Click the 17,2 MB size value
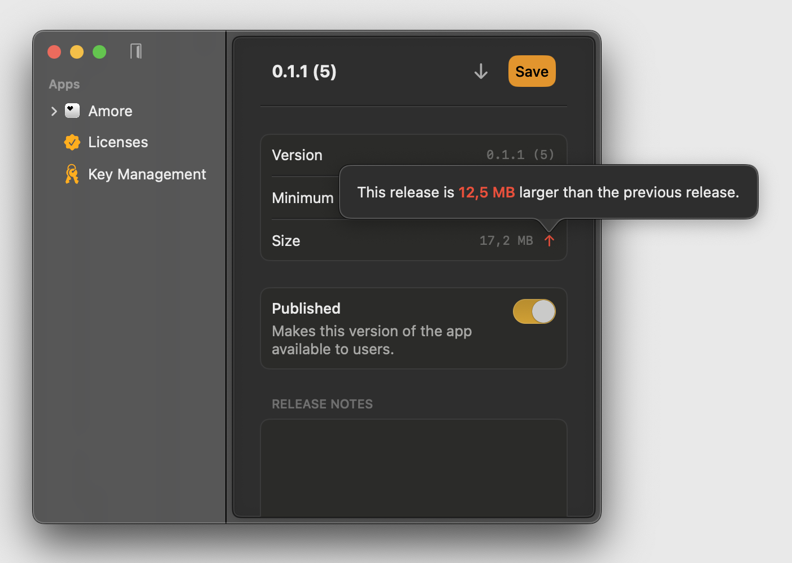 click(506, 241)
